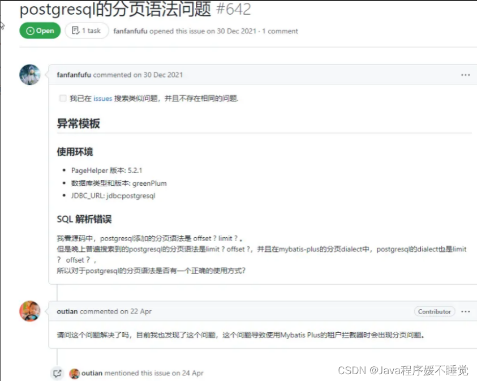Select the issue number #642
The height and width of the screenshot is (381, 477).
pyautogui.click(x=234, y=9)
